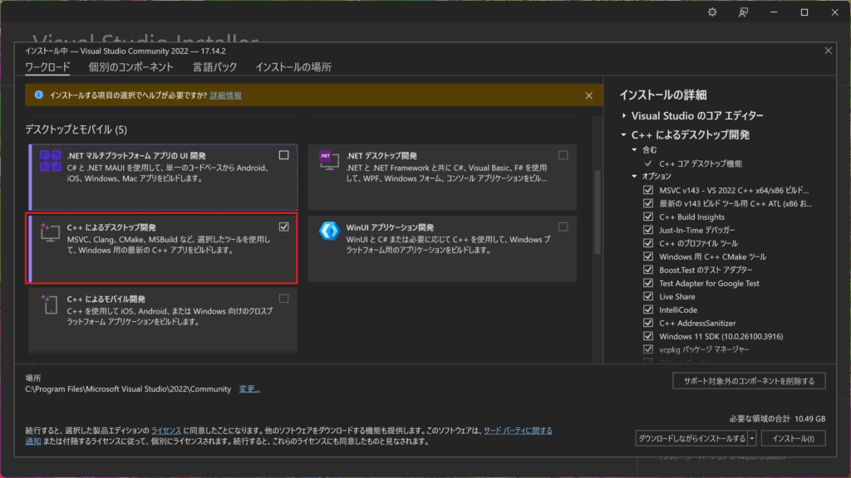
Task: Click the WinUI application development icon
Action: (x=329, y=231)
